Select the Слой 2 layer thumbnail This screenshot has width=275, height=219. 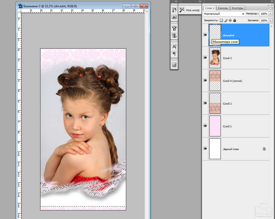(215, 103)
